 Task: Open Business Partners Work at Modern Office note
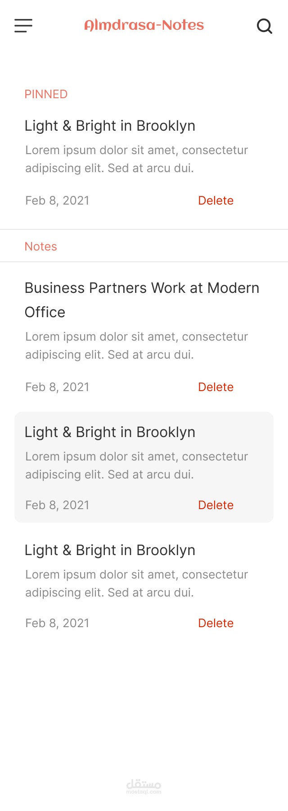point(142,300)
